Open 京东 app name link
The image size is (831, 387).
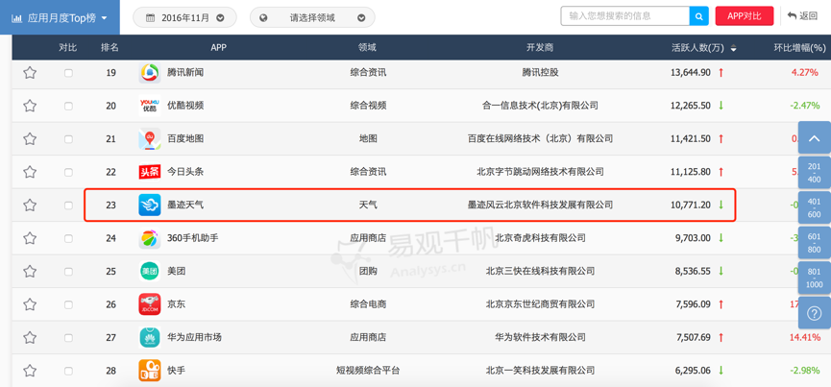point(177,304)
